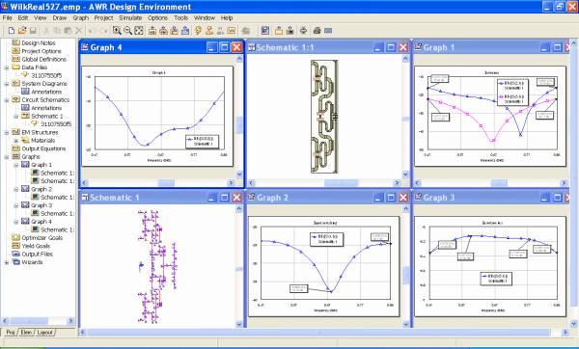Expand the Wizards tree node
This screenshot has width=579, height=349.
(7, 262)
